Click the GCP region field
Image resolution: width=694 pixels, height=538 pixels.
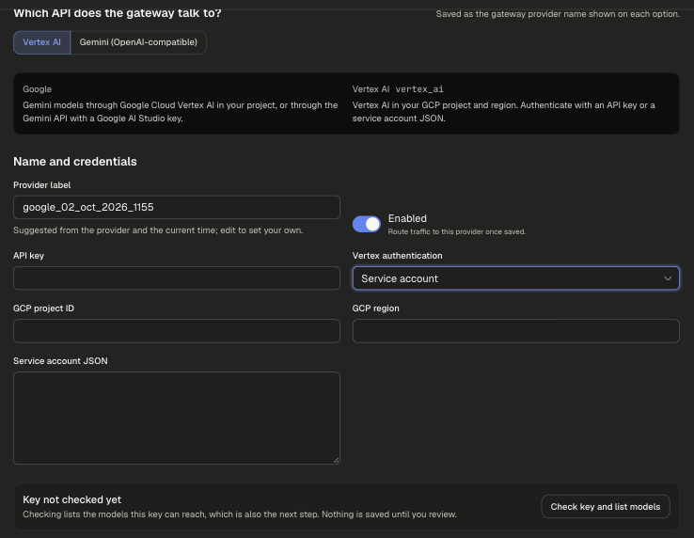tap(515, 331)
